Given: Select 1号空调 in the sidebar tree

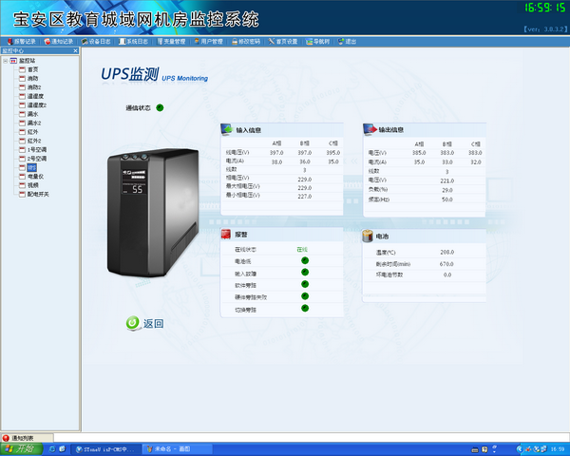Looking at the screenshot, I should coord(36,149).
